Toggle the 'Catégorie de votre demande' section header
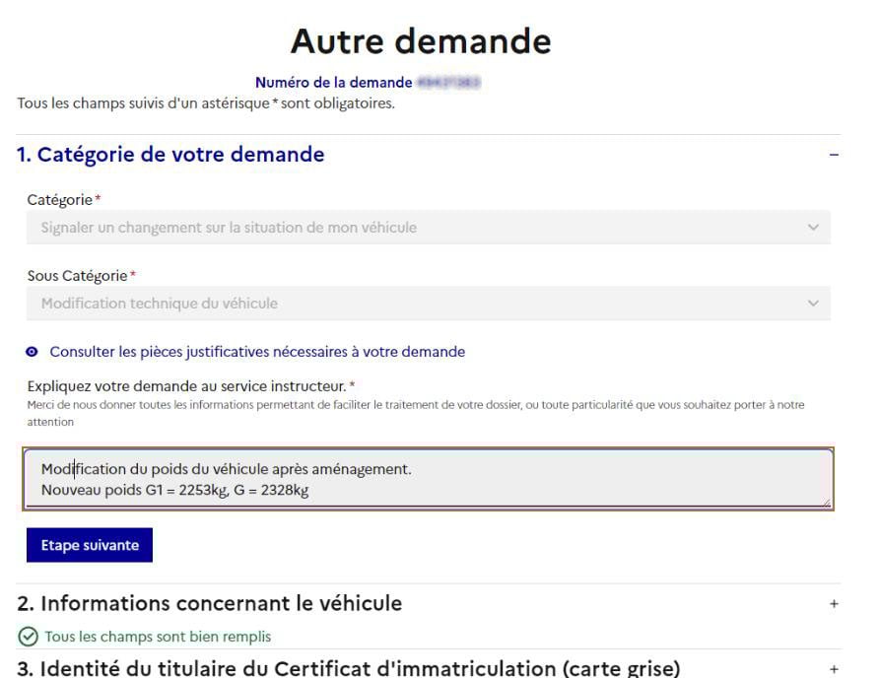Viewport: 879px width, 678px height. 170,155
